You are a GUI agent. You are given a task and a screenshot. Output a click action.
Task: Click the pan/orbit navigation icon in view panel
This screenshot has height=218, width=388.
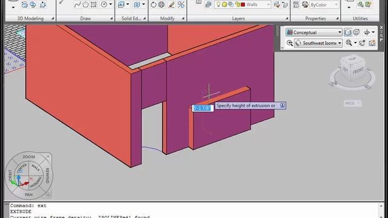[367, 32]
